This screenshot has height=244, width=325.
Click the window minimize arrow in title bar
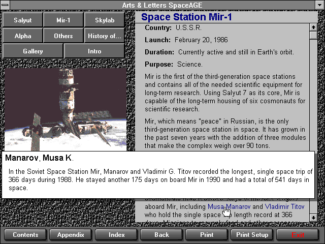pyautogui.click(x=319, y=5)
